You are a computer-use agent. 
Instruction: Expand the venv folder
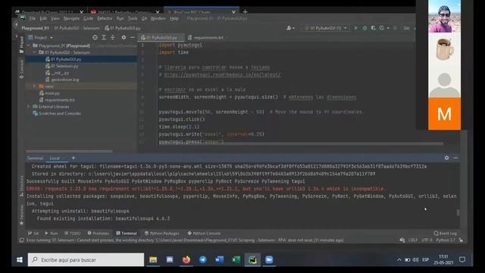tap(35, 86)
